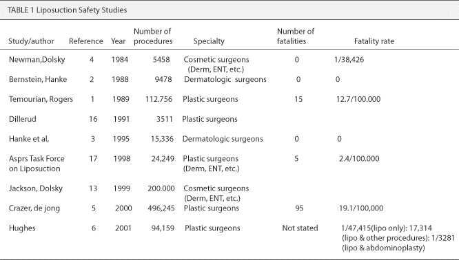Click the Temourian, Rogers study entry

[41, 99]
